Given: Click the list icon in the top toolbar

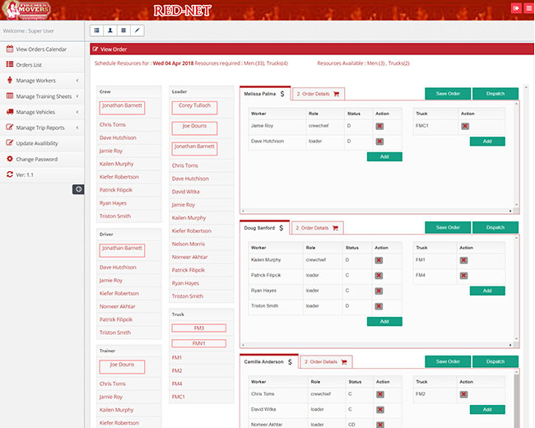Looking at the screenshot, I should (97, 30).
